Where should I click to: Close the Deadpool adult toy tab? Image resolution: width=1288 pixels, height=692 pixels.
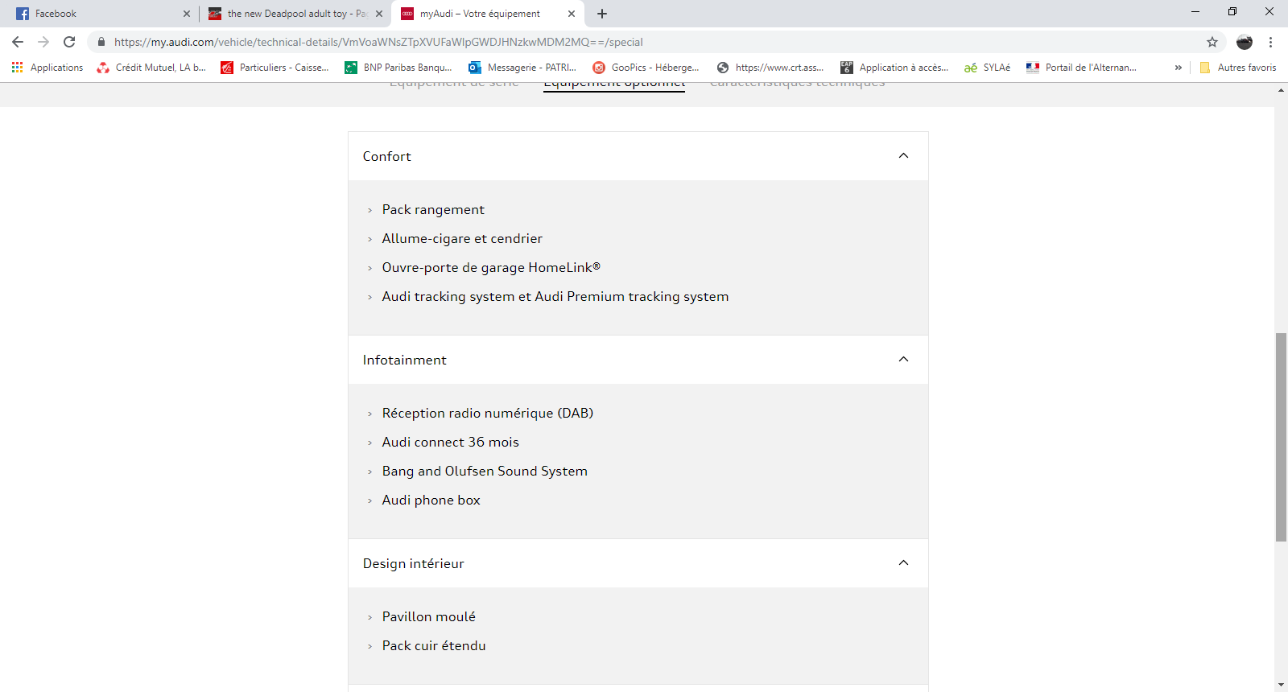(379, 14)
